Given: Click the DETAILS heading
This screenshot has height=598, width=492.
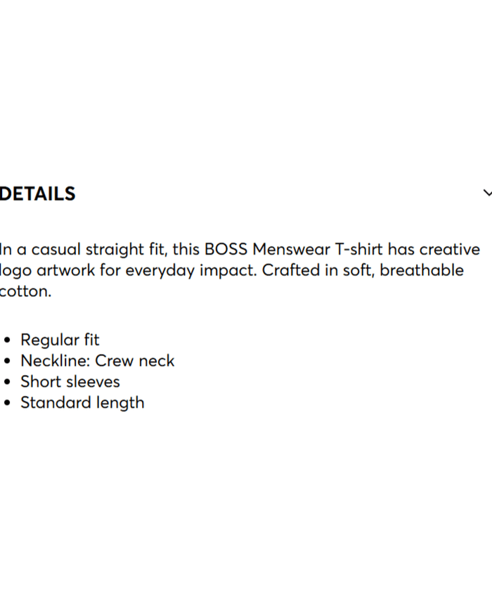Looking at the screenshot, I should pyautogui.click(x=38, y=194).
